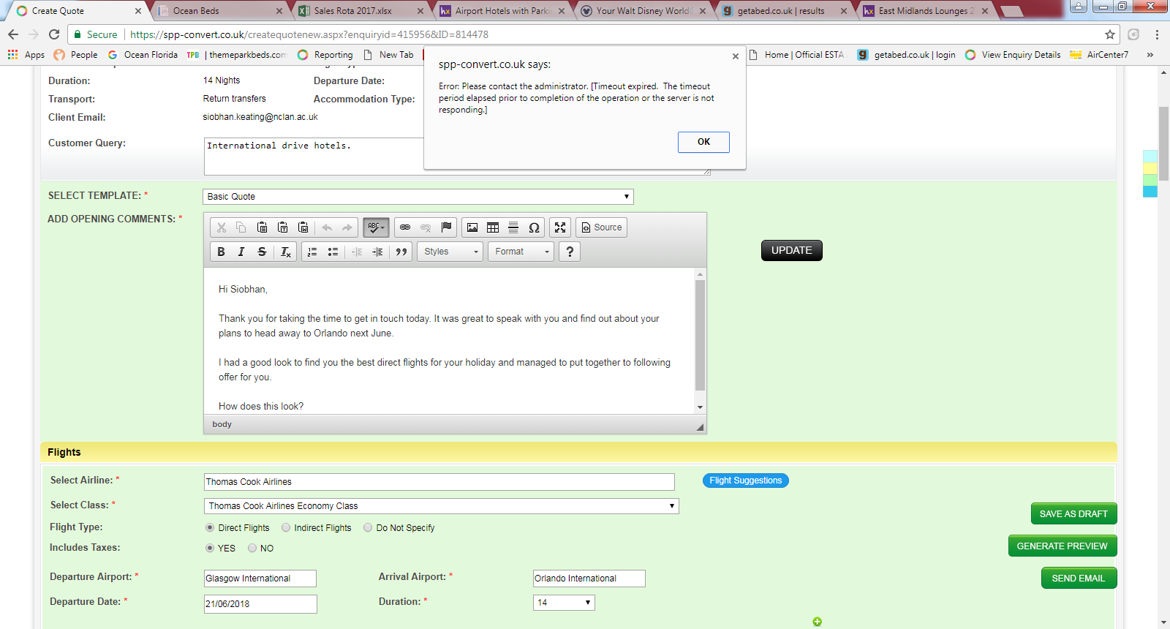The width and height of the screenshot is (1170, 629).
Task: Click the SEND EMAIL button
Action: click(x=1079, y=579)
